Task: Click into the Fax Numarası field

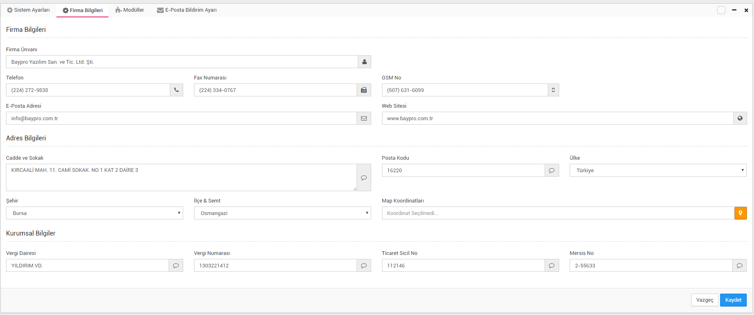Action: click(x=275, y=90)
